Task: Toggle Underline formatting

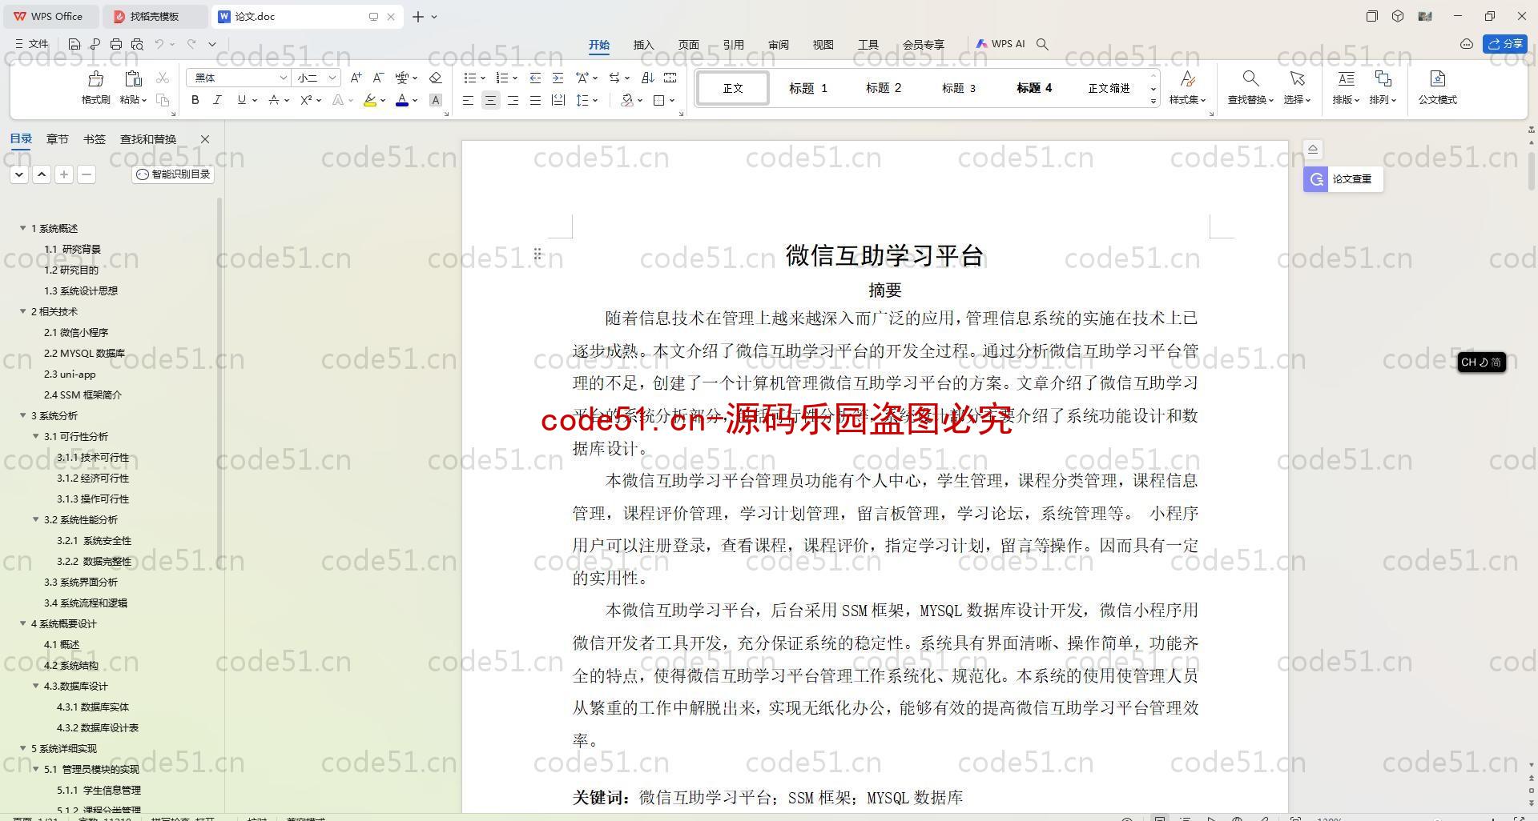Action: (x=241, y=100)
